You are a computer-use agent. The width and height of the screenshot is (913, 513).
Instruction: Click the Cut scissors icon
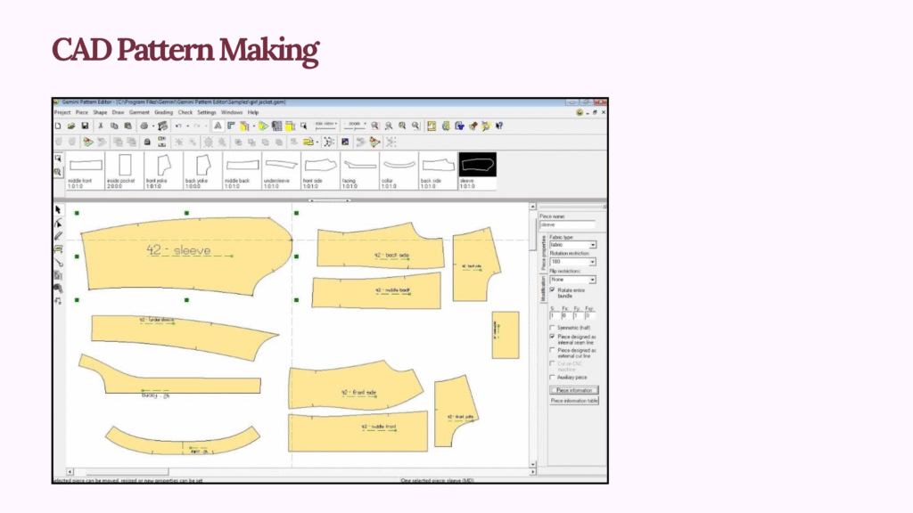click(101, 126)
